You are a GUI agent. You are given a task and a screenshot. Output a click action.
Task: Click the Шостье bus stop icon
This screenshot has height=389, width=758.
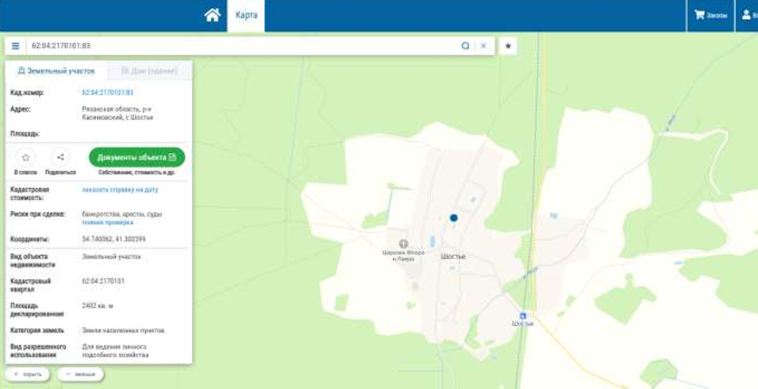tap(523, 315)
